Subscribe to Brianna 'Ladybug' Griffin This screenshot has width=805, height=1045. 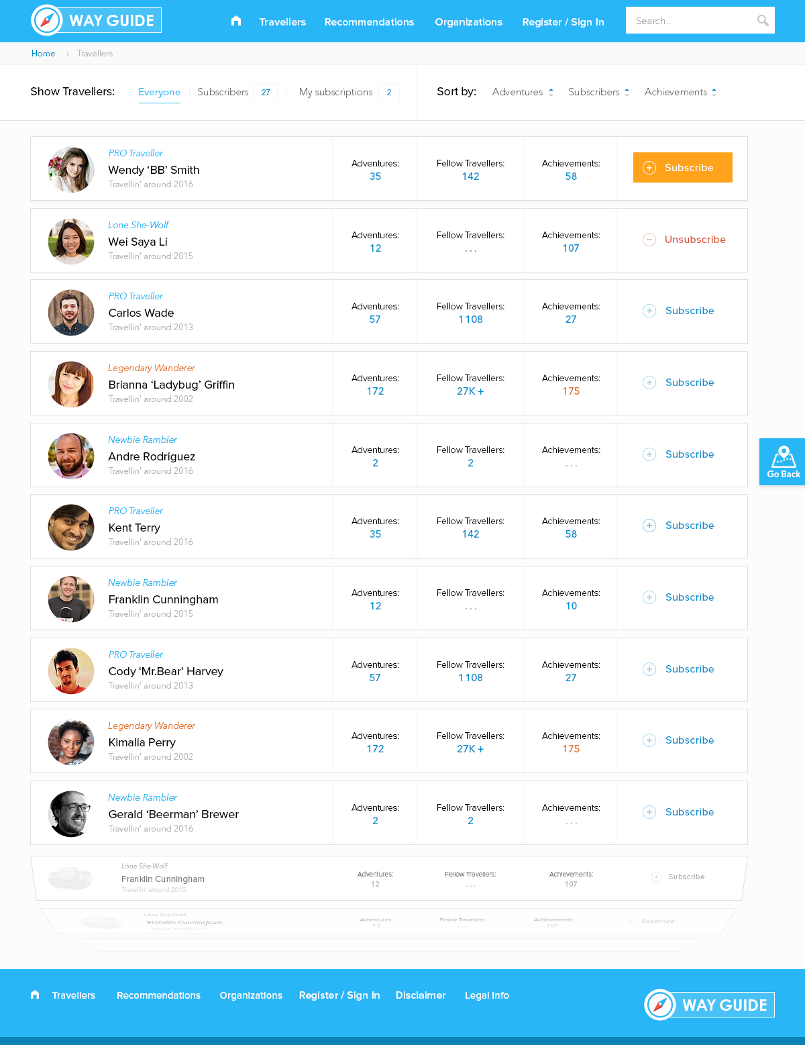689,383
